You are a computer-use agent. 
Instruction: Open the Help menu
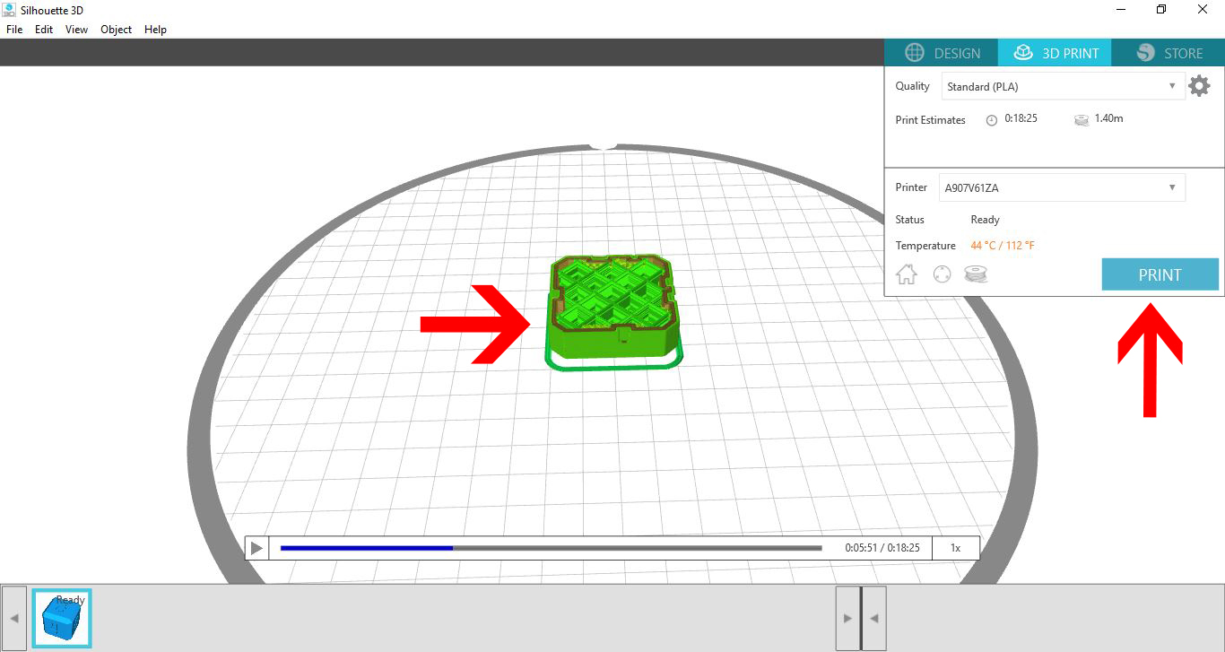(x=155, y=30)
